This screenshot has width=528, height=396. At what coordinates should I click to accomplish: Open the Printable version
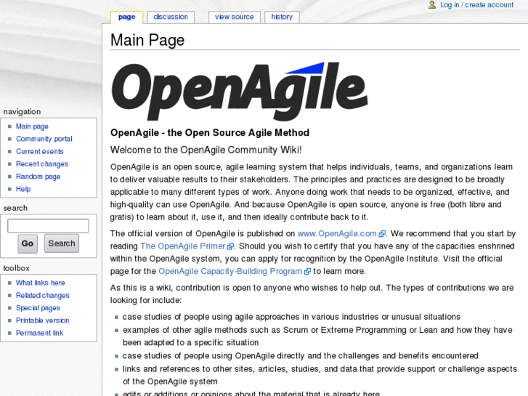(42, 320)
